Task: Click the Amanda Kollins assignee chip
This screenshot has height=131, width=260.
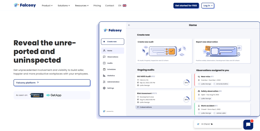Action: click(x=221, y=84)
